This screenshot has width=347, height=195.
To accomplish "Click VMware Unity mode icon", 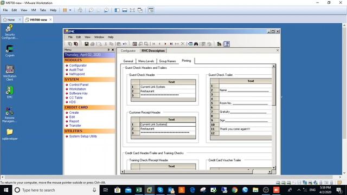I will pyautogui.click(x=140, y=10).
